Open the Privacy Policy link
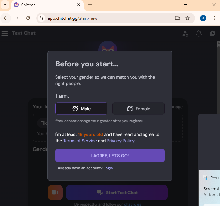Screen dimensions: 220x206 (121, 141)
